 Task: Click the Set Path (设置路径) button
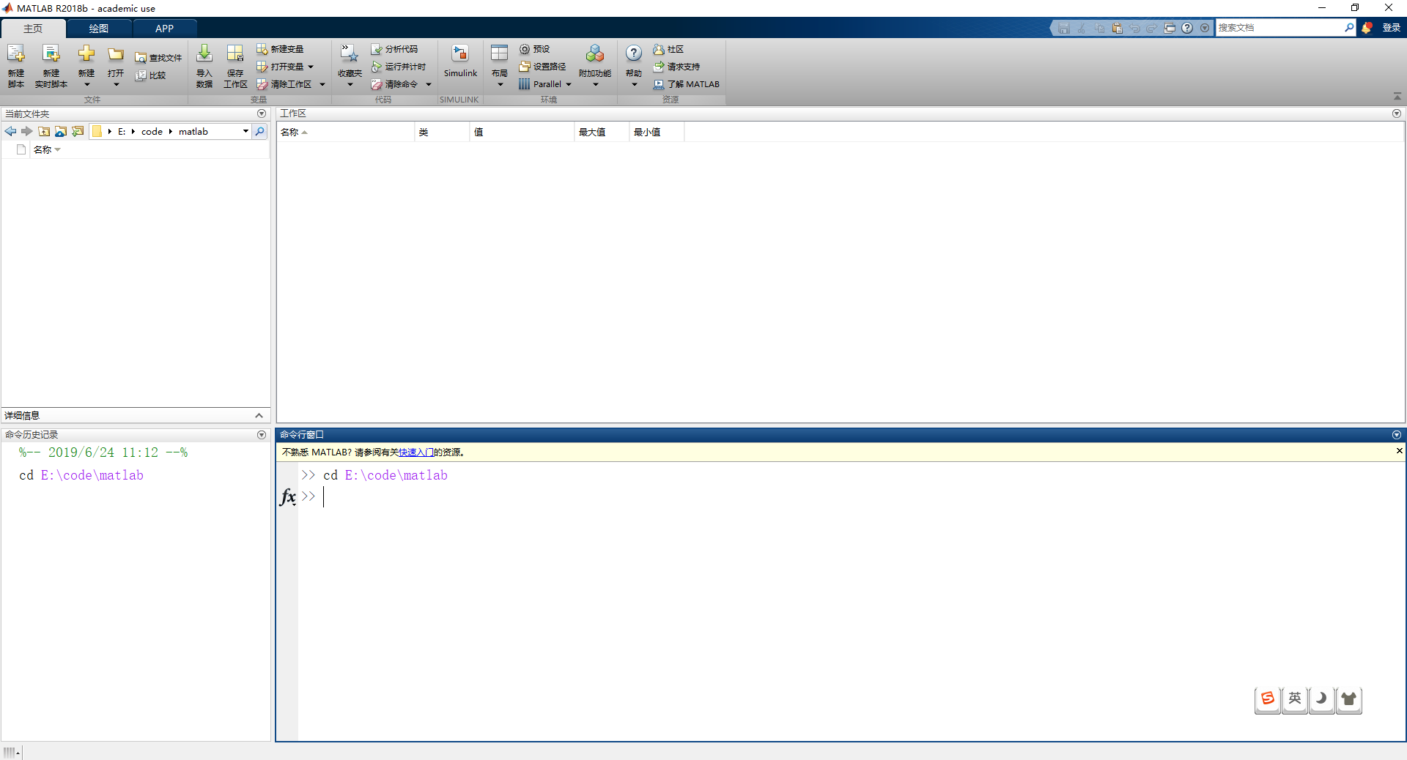(542, 67)
